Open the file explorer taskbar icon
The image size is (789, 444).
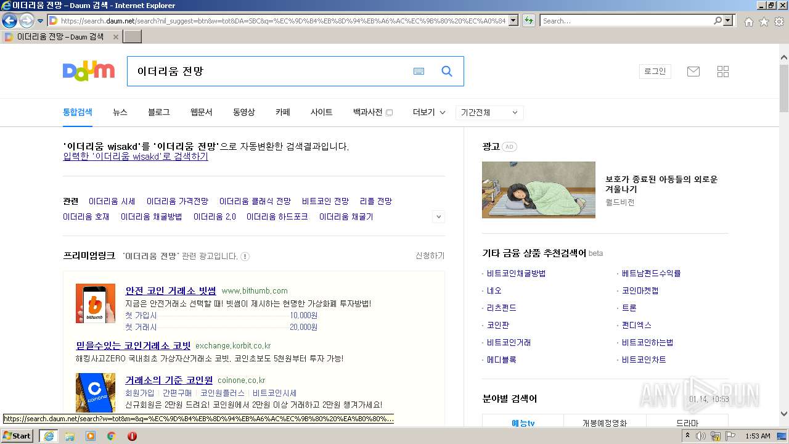point(70,436)
